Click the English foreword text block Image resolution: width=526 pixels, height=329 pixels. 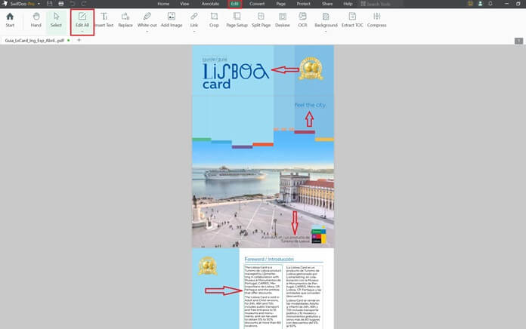click(263, 297)
